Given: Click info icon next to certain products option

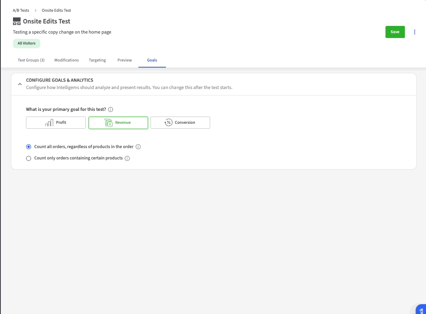Looking at the screenshot, I should [x=127, y=158].
